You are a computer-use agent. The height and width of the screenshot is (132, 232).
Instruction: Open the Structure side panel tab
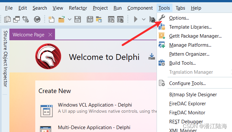point(6,41)
